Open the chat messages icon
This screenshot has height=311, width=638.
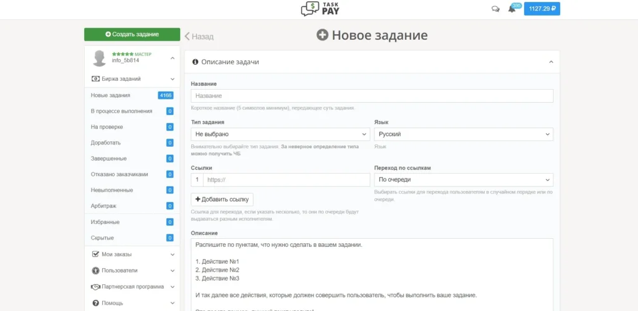coord(495,9)
